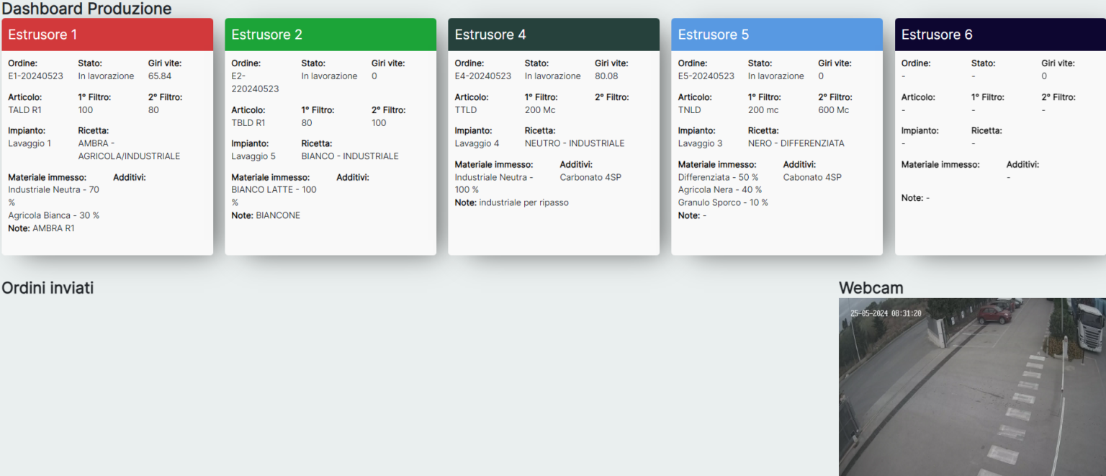This screenshot has width=1106, height=476.
Task: Select the note AMBRA R1
Action: tap(53, 228)
